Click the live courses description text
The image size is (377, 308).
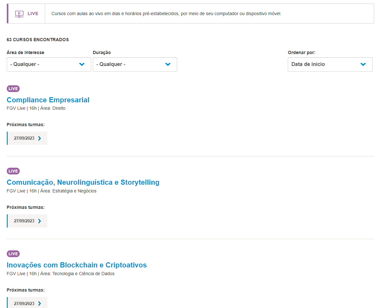tap(166, 14)
